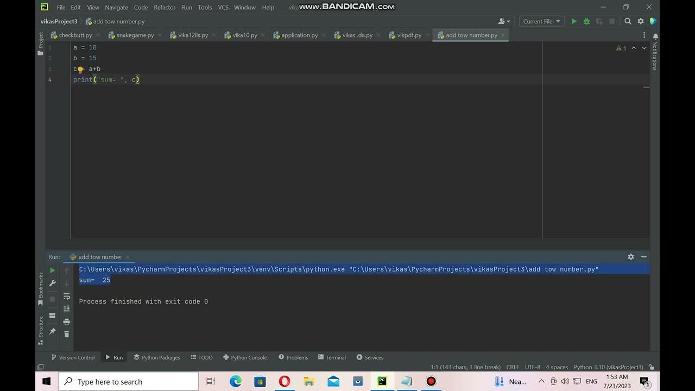Screen dimensions: 695x391
Task: Click the lightbulb quick-fix icon on line 3
Action: point(80,70)
